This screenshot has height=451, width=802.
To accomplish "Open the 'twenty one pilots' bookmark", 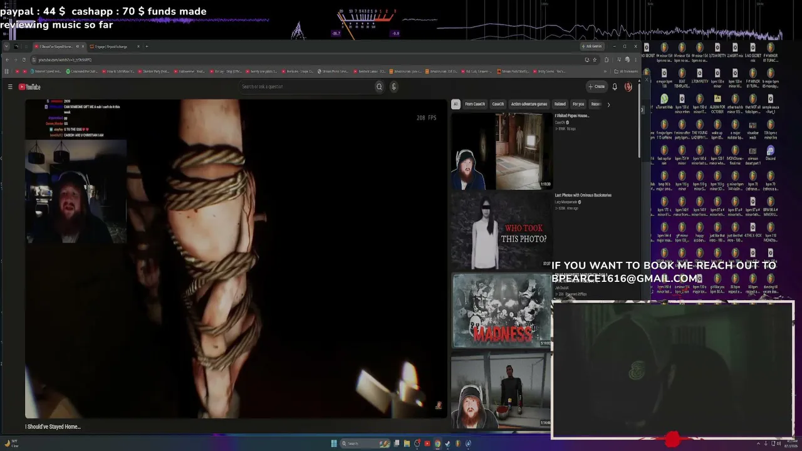I will 261,71.
